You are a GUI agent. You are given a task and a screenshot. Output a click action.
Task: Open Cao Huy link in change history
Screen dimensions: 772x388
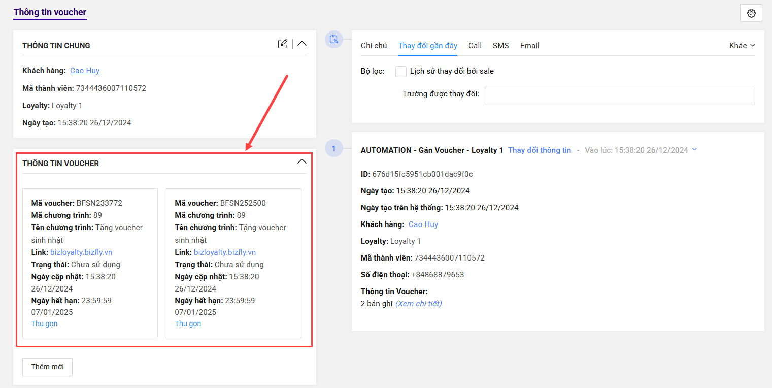pyautogui.click(x=423, y=224)
